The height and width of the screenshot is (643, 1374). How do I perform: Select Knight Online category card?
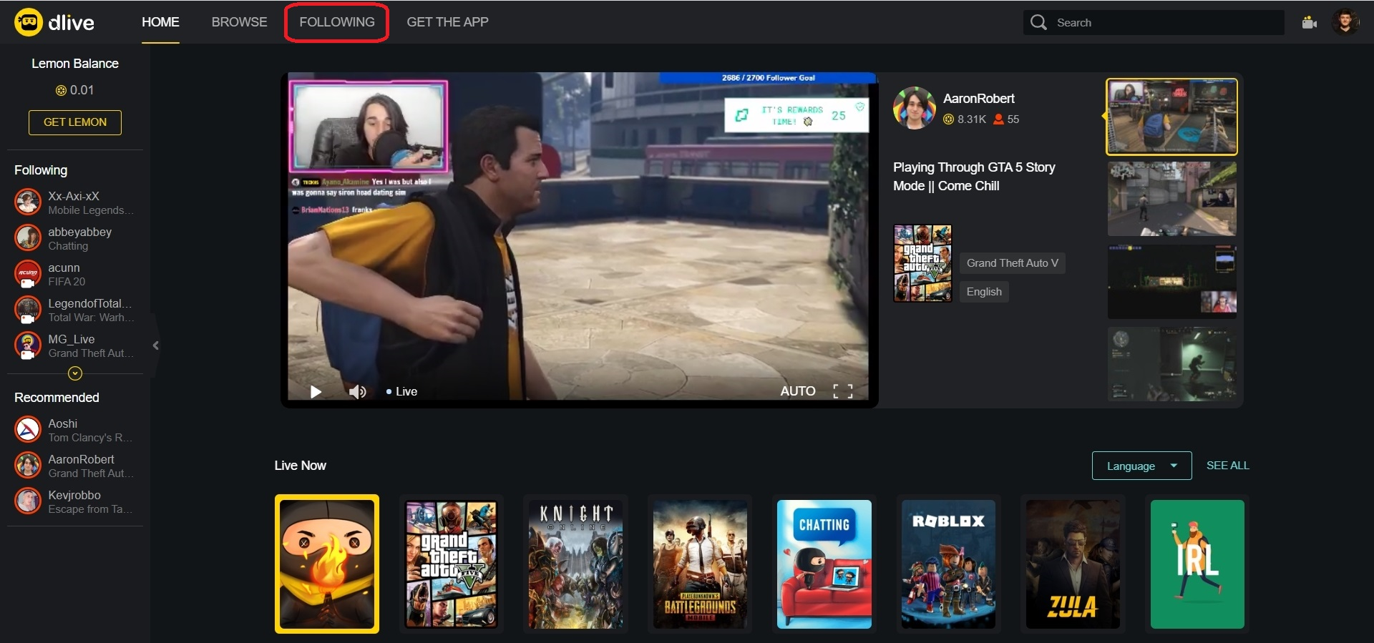click(575, 564)
